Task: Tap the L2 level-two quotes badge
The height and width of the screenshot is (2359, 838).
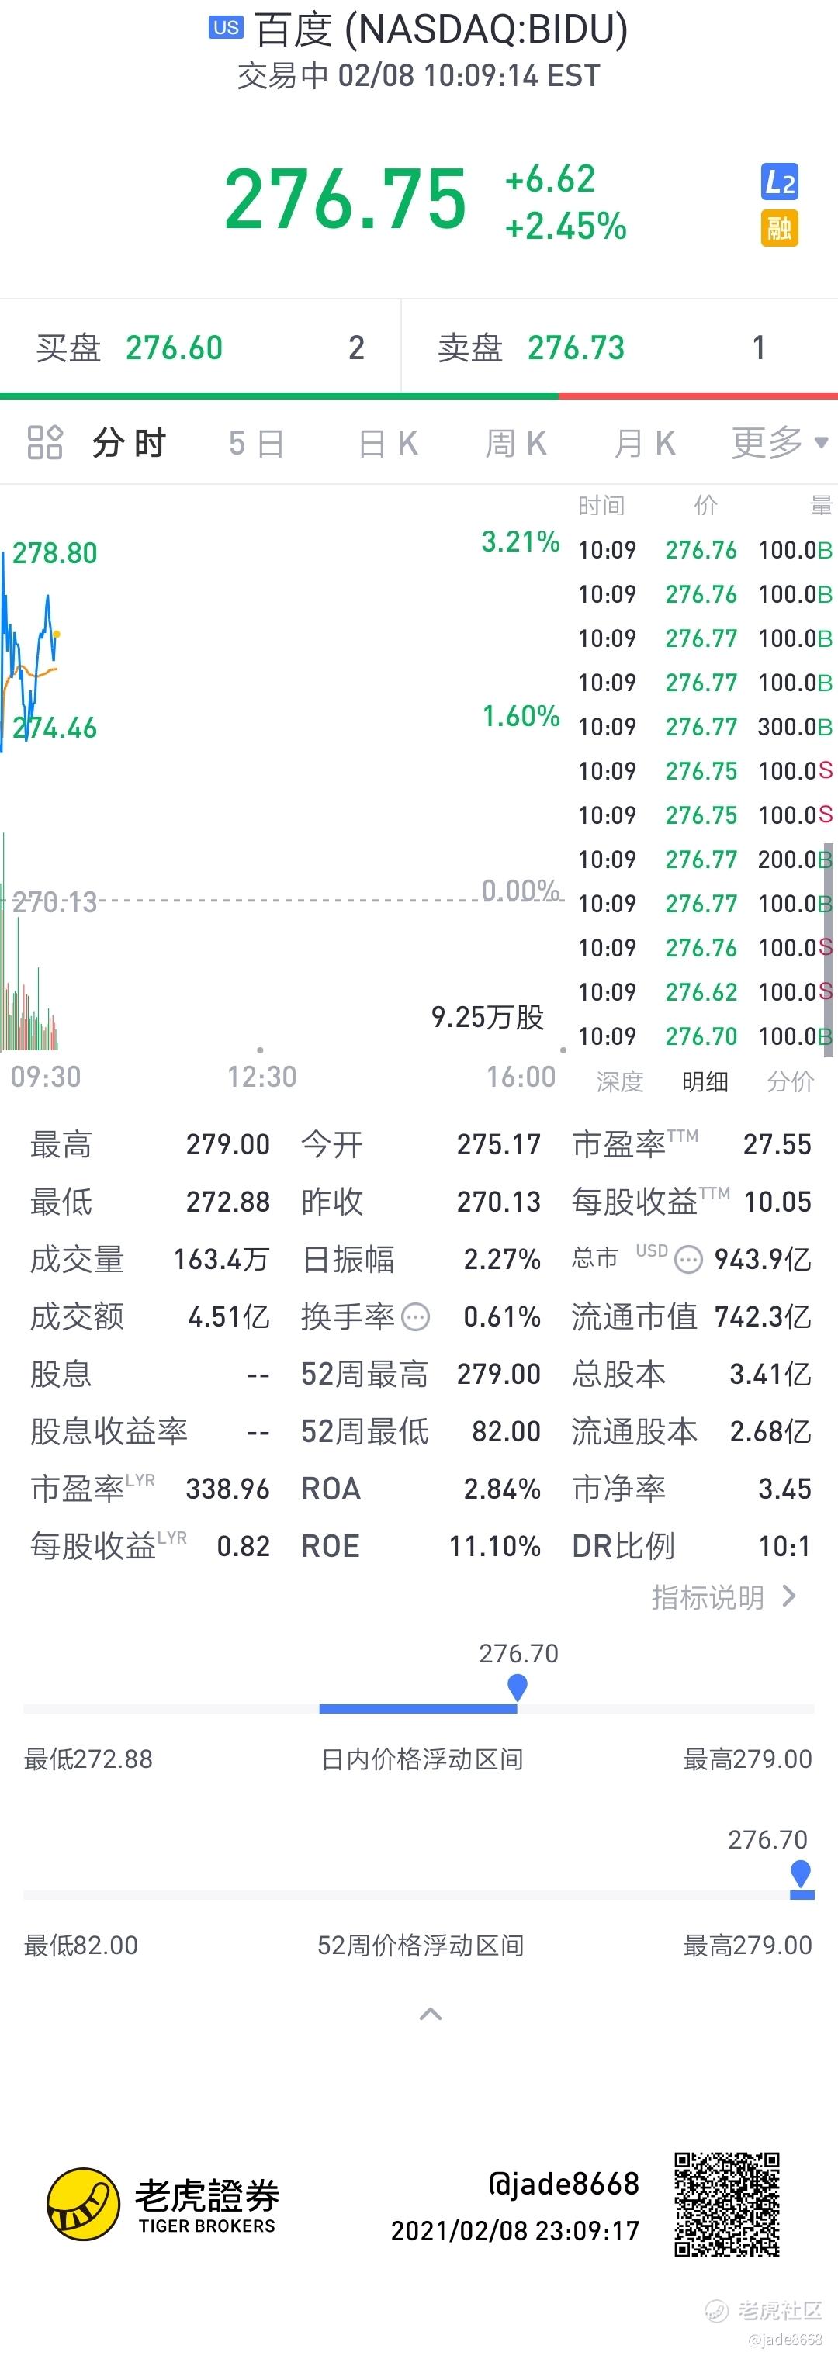Action: 779,182
